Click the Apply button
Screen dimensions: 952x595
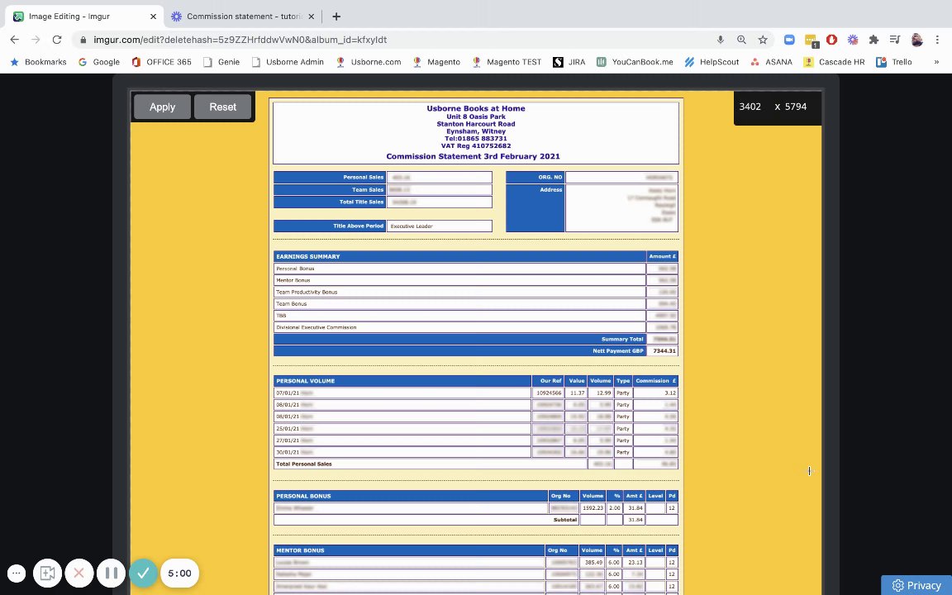coord(162,107)
